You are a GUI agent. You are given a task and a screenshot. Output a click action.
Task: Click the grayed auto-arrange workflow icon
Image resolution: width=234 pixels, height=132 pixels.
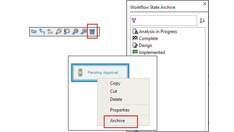50,32
